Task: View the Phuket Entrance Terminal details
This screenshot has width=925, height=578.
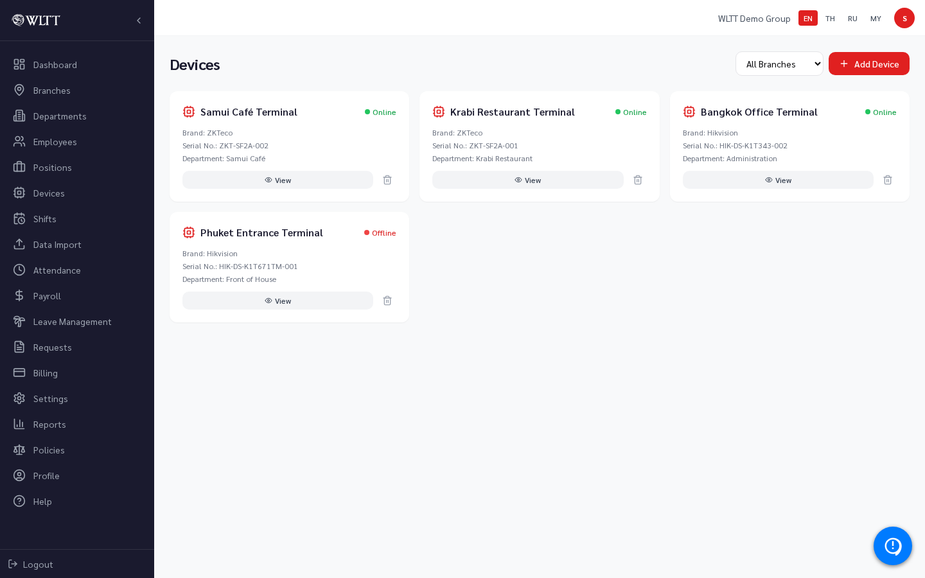Action: tap(277, 301)
